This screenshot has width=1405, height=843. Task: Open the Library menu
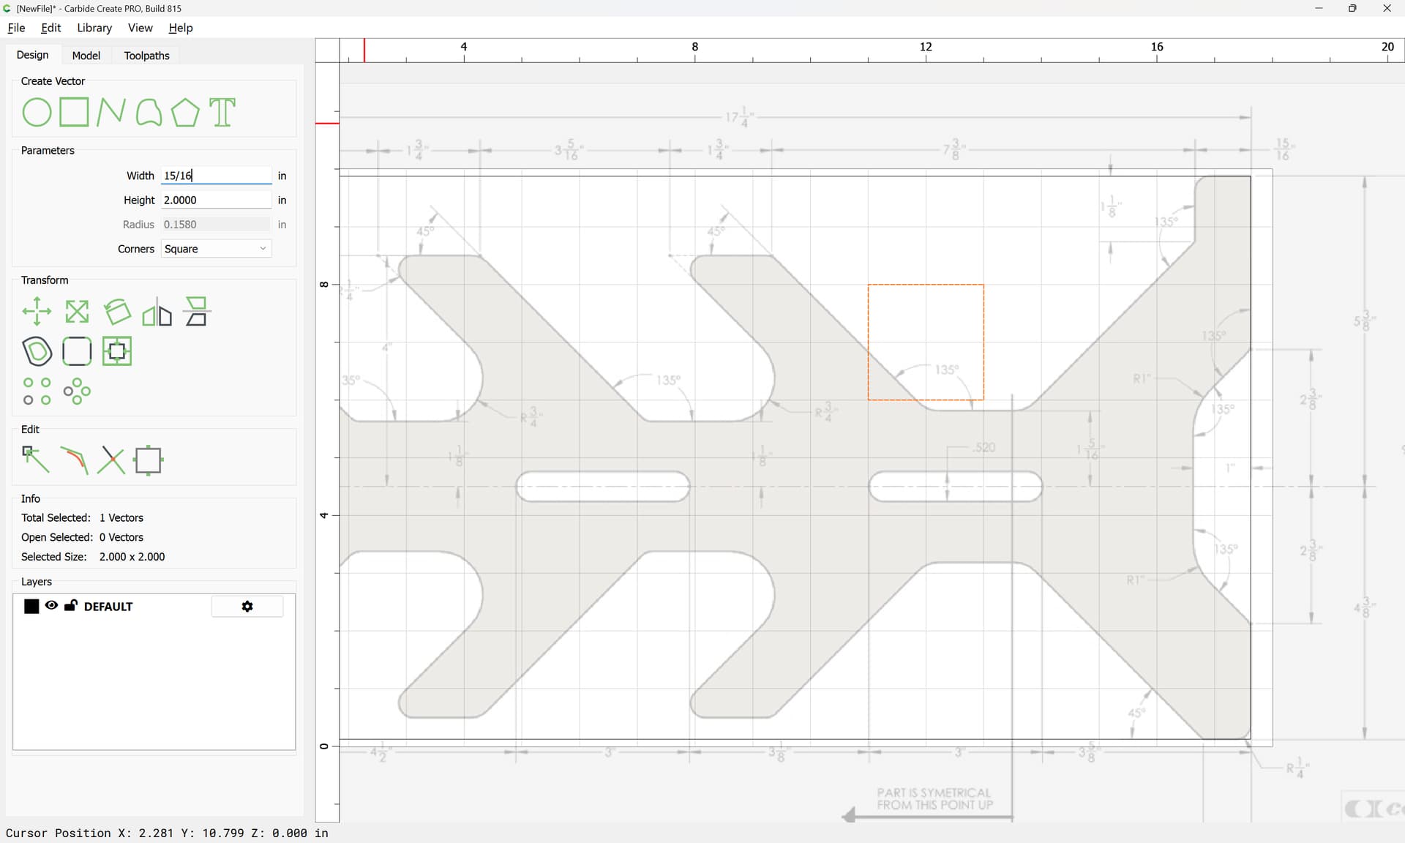point(94,28)
